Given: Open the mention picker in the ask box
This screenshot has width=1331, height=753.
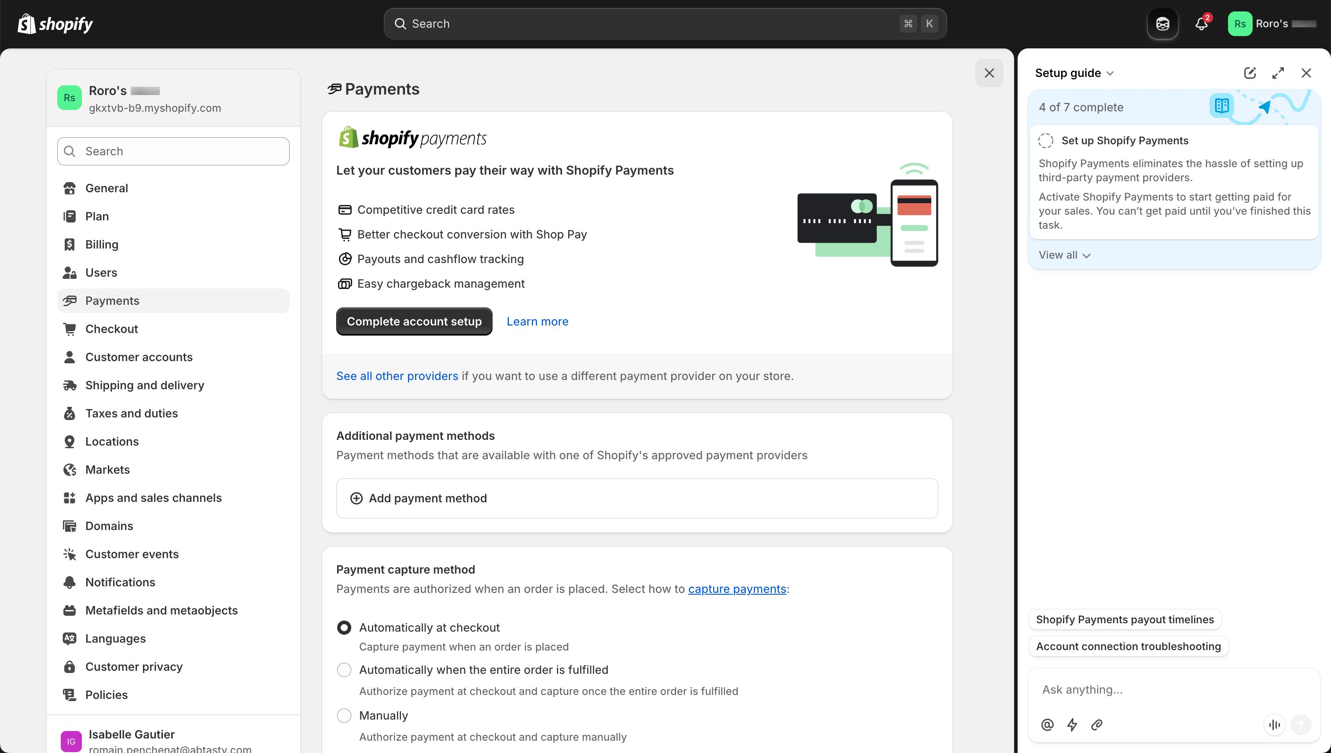Looking at the screenshot, I should 1047,724.
